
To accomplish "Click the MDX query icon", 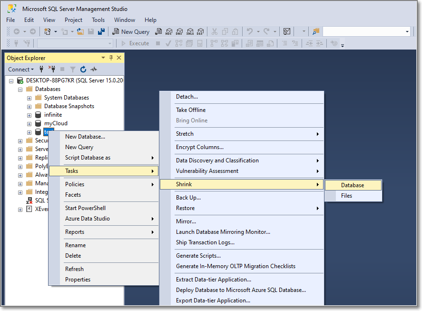I will tap(169, 31).
